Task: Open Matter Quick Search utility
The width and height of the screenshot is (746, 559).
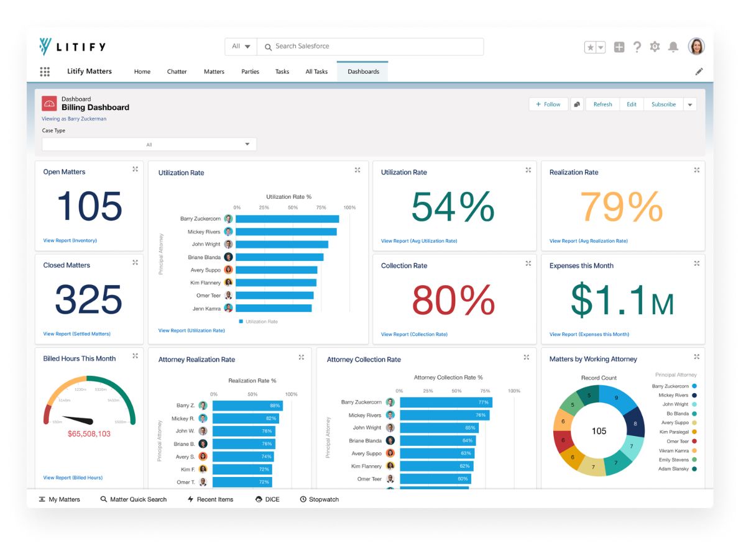Action: click(134, 499)
